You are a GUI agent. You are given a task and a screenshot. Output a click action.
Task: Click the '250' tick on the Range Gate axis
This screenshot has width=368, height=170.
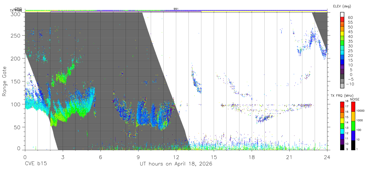(x=16, y=35)
